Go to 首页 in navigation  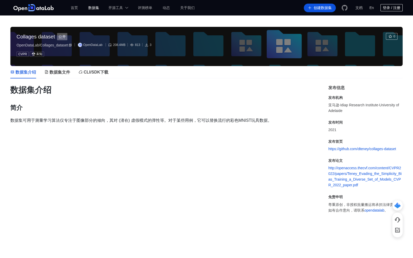pyautogui.click(x=74, y=8)
